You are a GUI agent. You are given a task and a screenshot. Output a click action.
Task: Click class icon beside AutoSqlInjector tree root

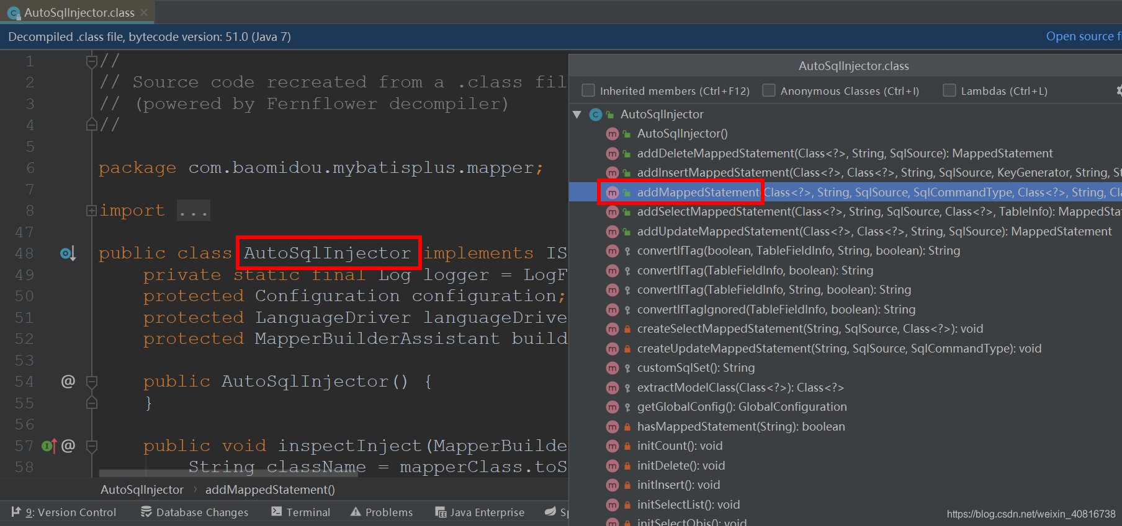(596, 115)
